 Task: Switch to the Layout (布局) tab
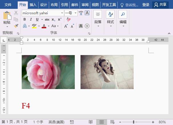click(54, 5)
